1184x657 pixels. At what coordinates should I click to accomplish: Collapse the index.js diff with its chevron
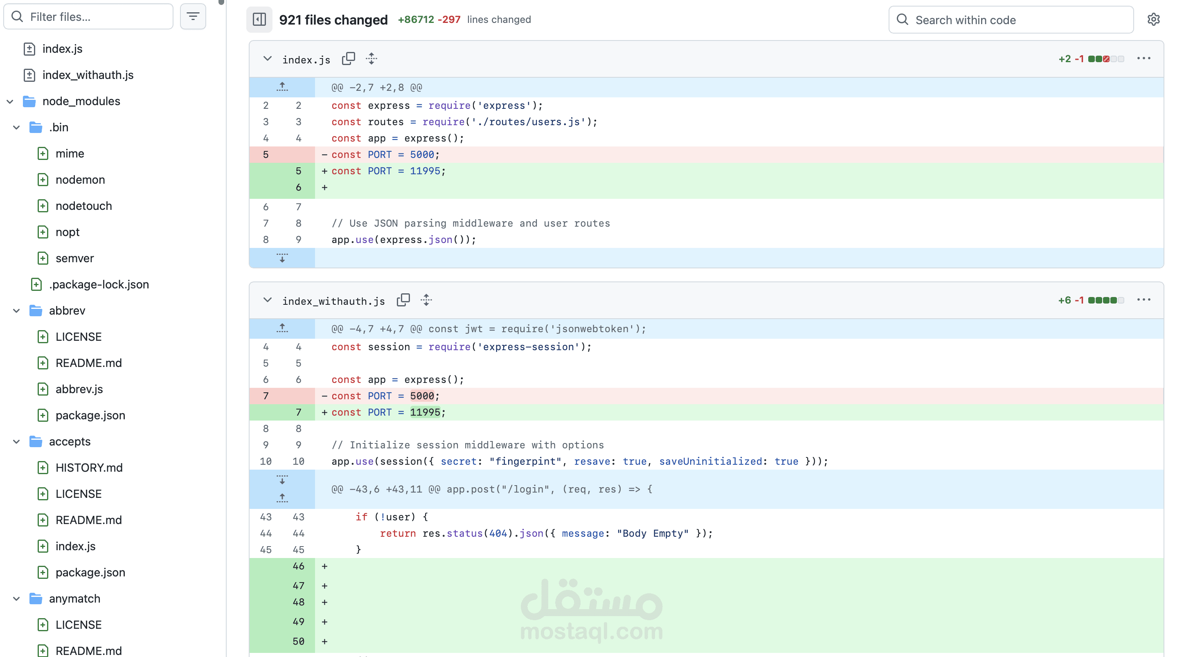[x=267, y=59]
